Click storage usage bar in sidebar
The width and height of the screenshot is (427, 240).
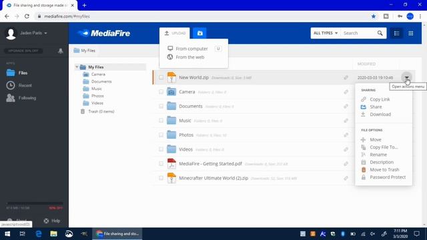coord(35,203)
